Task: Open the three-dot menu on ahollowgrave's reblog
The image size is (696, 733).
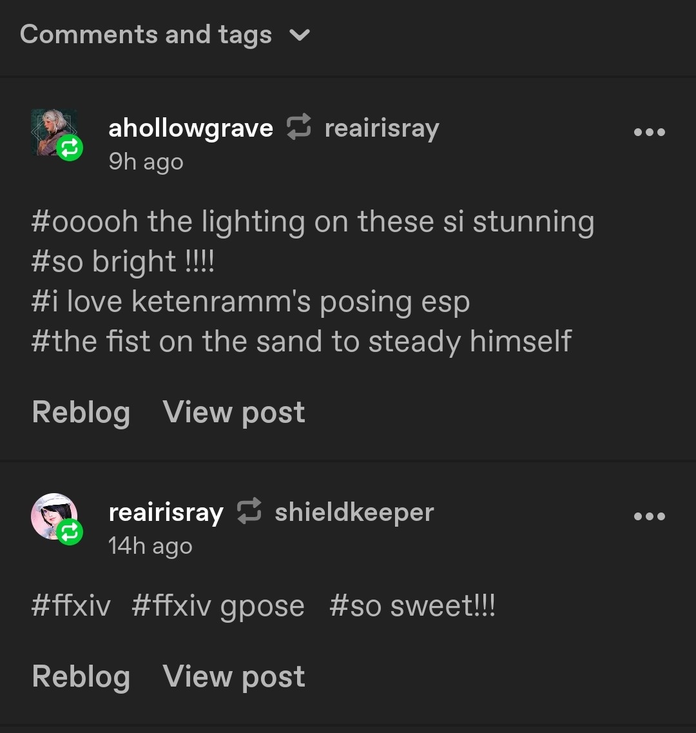Action: pos(649,132)
